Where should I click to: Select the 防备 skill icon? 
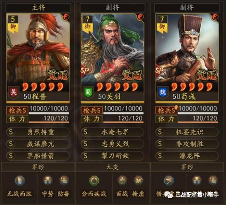64,180
